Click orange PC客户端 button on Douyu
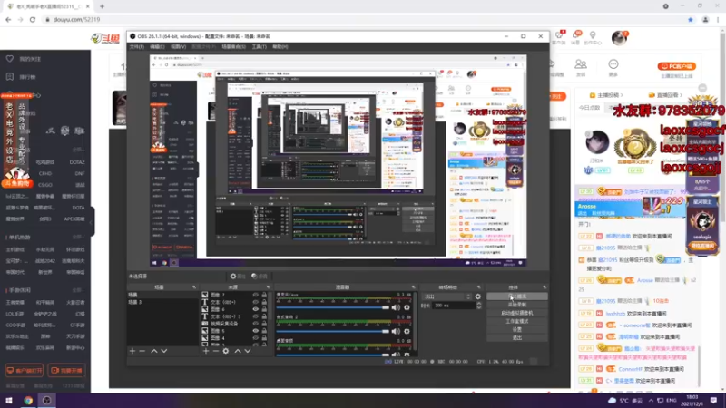Screen dimensions: 726x408 (x=676, y=66)
